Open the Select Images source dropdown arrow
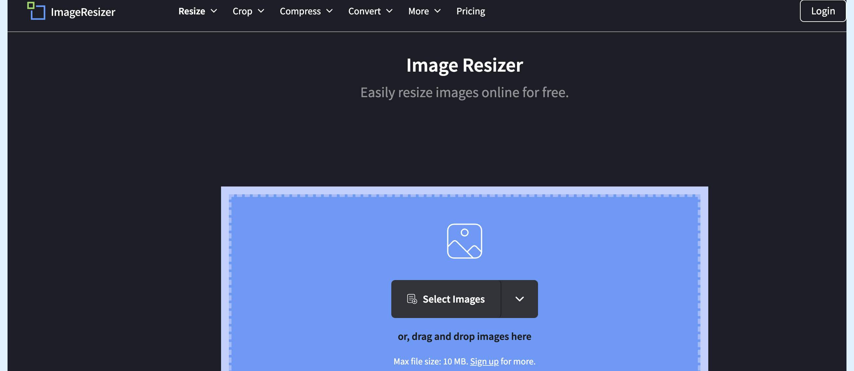854x371 pixels. (519, 299)
